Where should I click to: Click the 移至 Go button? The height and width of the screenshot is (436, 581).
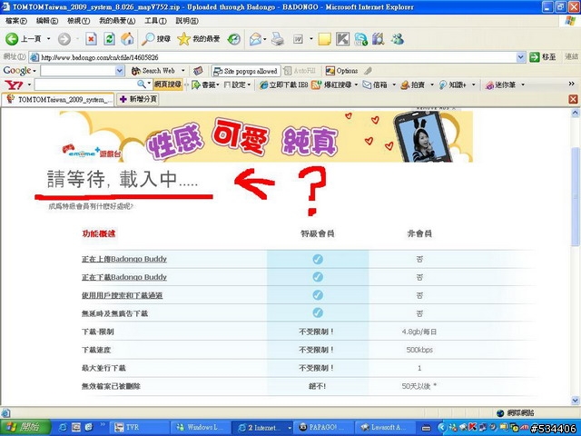543,57
